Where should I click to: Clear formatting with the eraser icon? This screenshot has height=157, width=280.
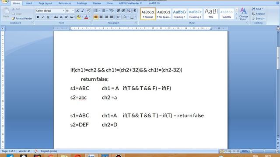coord(88,11)
